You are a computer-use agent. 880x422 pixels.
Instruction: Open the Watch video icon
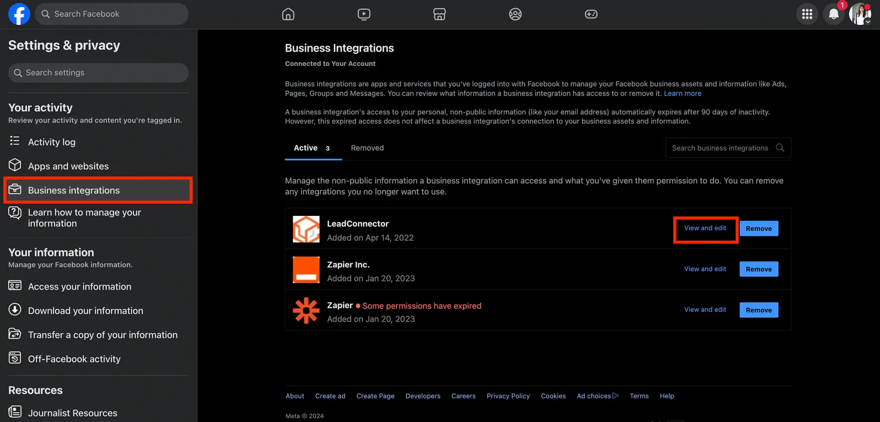364,14
